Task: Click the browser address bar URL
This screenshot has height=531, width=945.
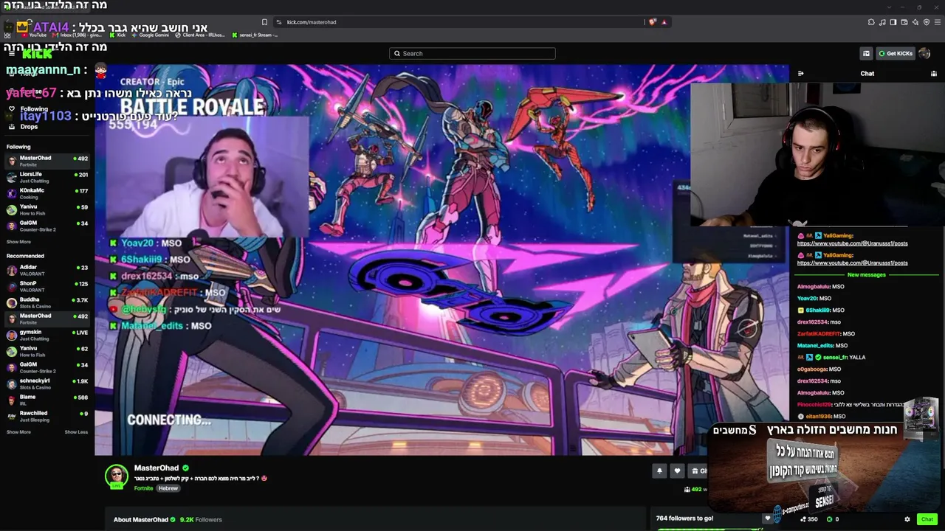Action: (312, 22)
